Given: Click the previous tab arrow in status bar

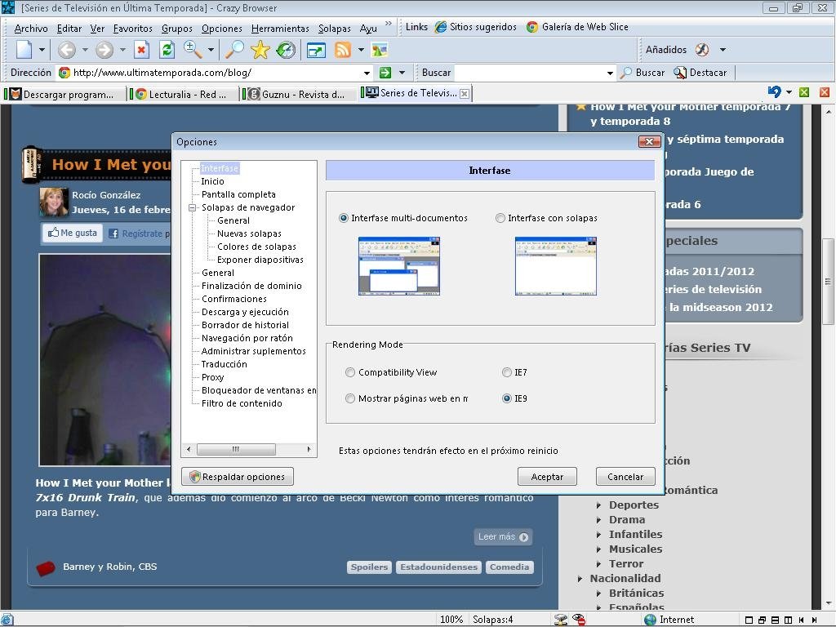Looking at the screenshot, I should [x=802, y=620].
